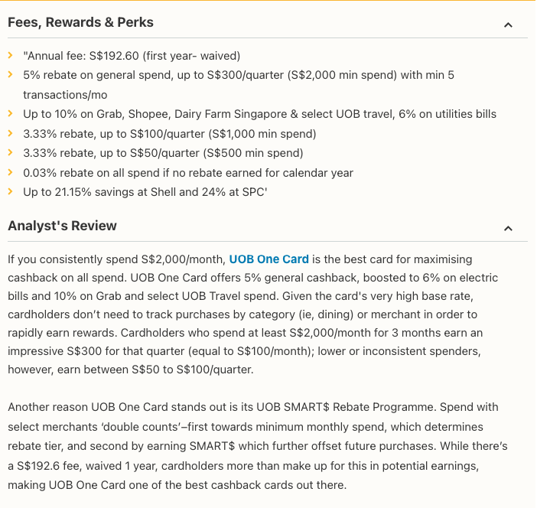Click the bullet arrow beside S$50/quarter rebate line

[x=10, y=153]
